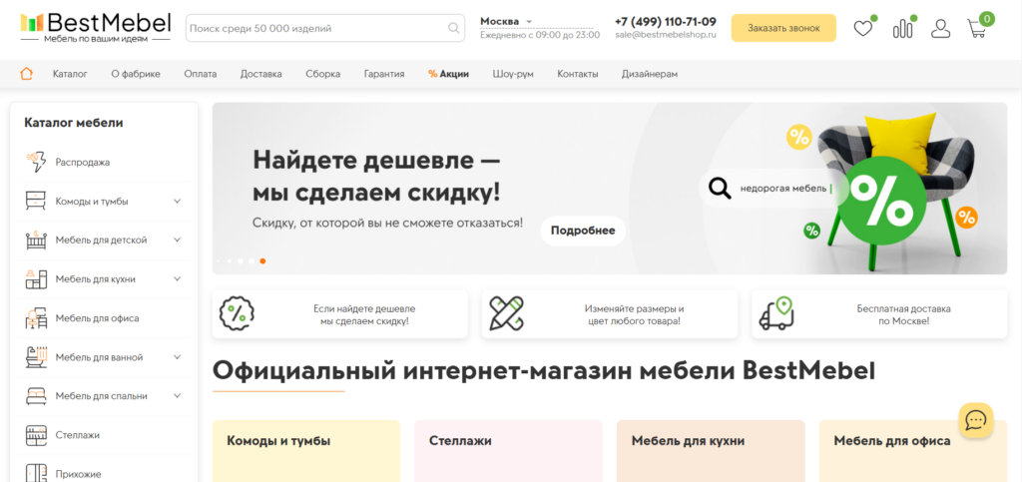Viewport: 1022px width, 482px height.
Task: Click the Прихожие wardrobe icon
Action: click(x=36, y=474)
